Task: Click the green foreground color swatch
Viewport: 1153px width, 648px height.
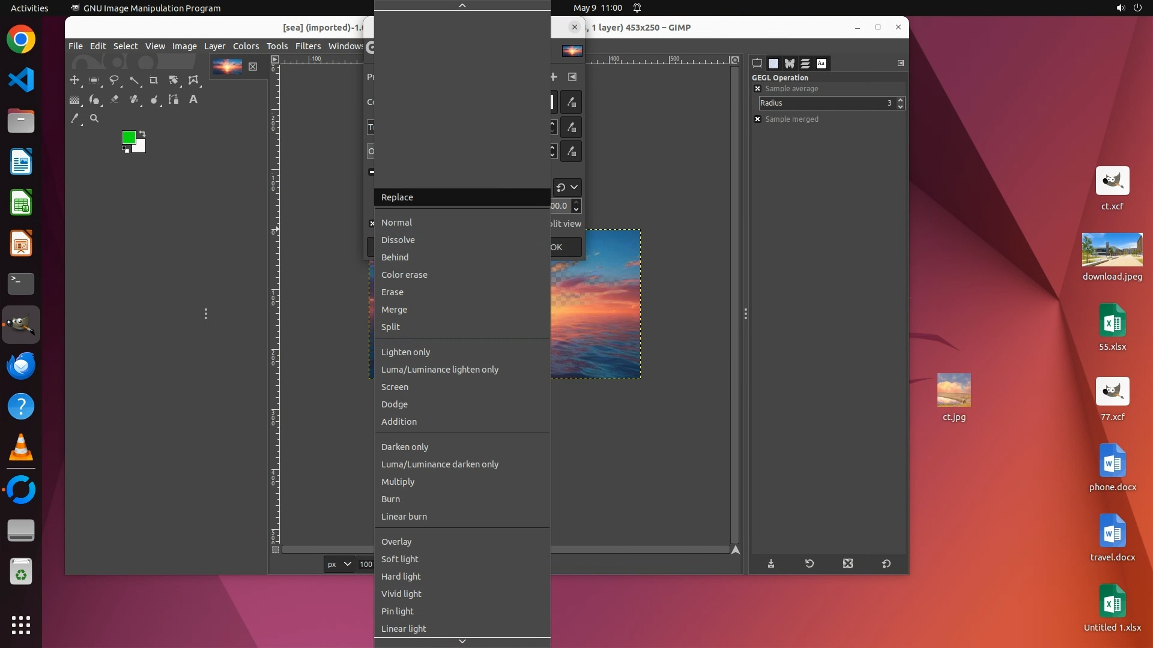Action: [128, 137]
